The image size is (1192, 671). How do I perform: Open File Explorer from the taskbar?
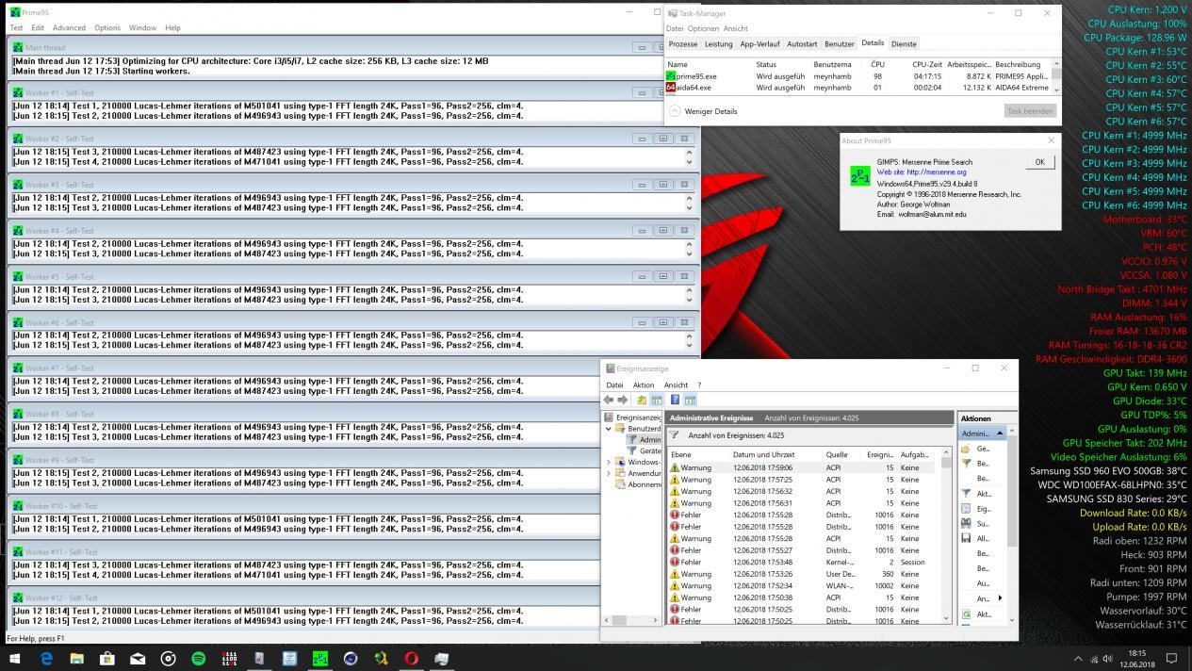pyautogui.click(x=76, y=659)
